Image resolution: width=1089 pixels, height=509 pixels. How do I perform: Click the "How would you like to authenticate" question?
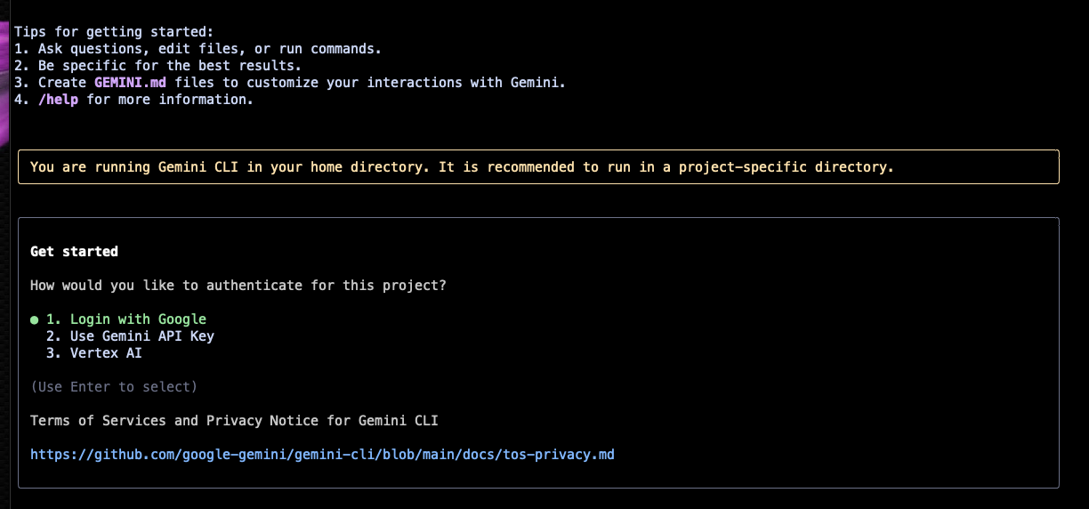(238, 286)
